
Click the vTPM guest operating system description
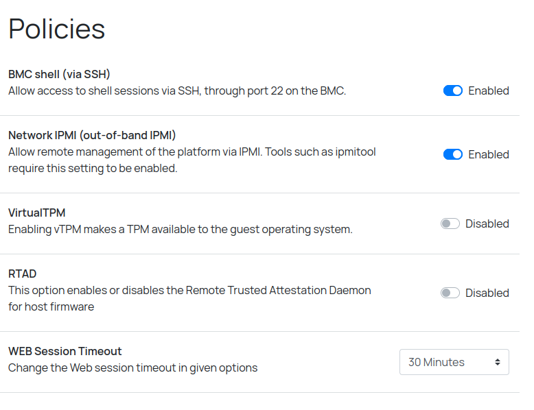[x=180, y=229]
